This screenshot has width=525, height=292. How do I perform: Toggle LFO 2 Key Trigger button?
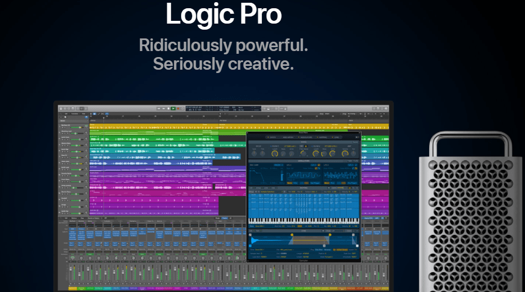[x=352, y=183]
